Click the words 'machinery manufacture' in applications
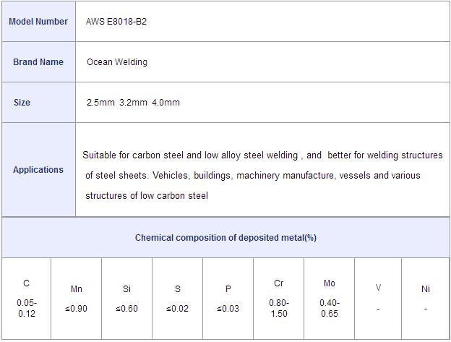451x342 pixels. [x=285, y=176]
